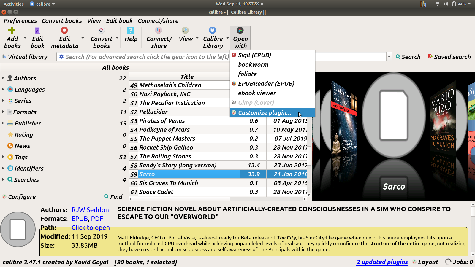Click the Sarco cover in cover browser

394,116
